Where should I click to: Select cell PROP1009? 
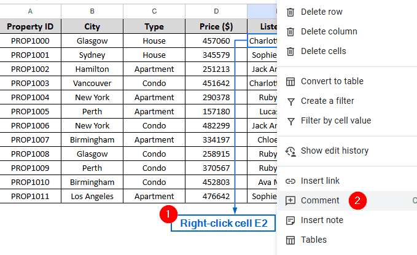click(x=30, y=168)
